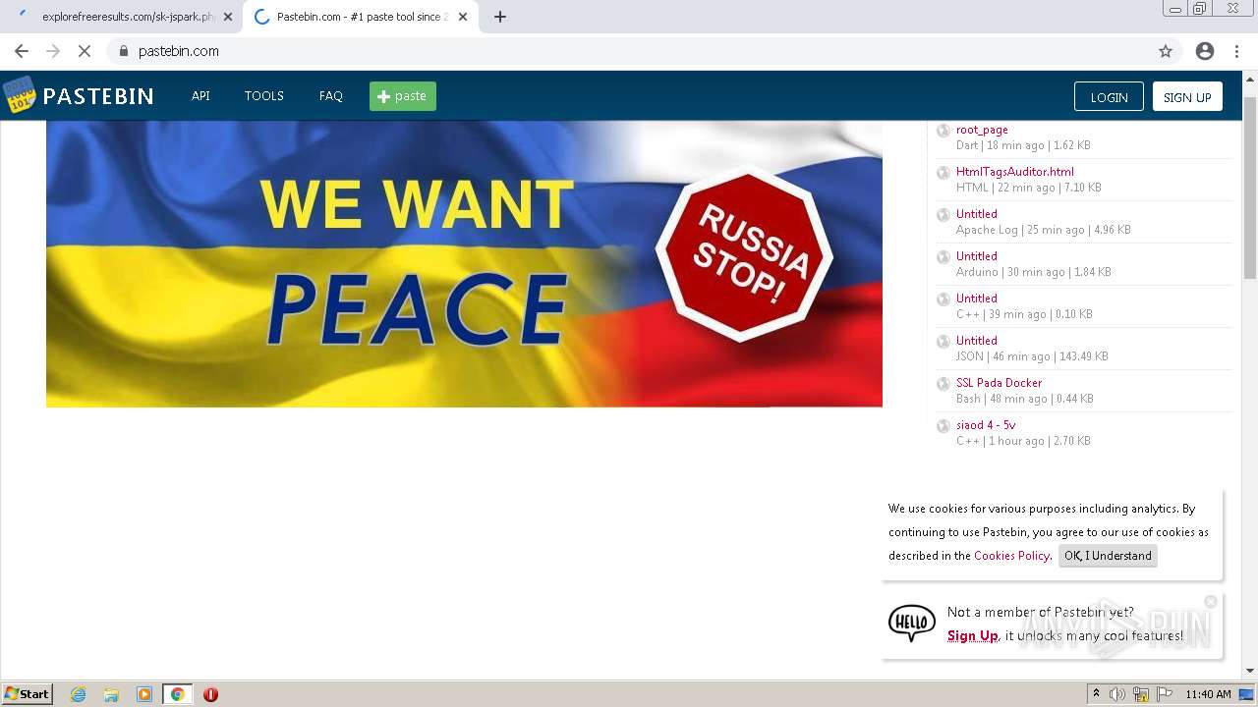This screenshot has width=1258, height=707.
Task: Open the siaod 4 - 5v paste
Action: [x=986, y=425]
